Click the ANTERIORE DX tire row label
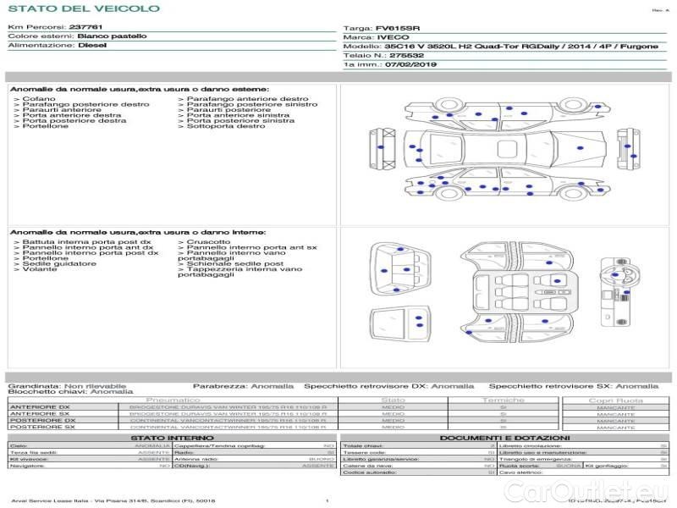 40,407
